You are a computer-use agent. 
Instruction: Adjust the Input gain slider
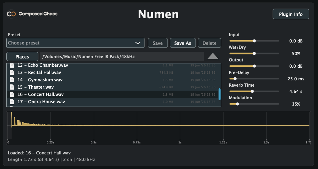pos(254,41)
